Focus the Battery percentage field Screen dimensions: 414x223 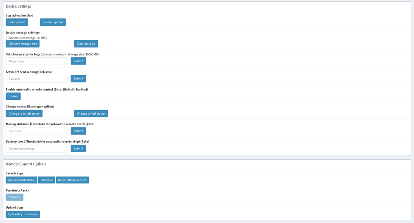[x=37, y=149]
